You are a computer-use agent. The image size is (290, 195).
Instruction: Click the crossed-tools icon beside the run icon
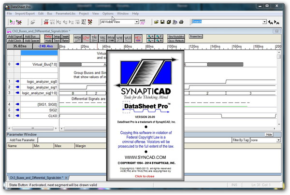19,22
